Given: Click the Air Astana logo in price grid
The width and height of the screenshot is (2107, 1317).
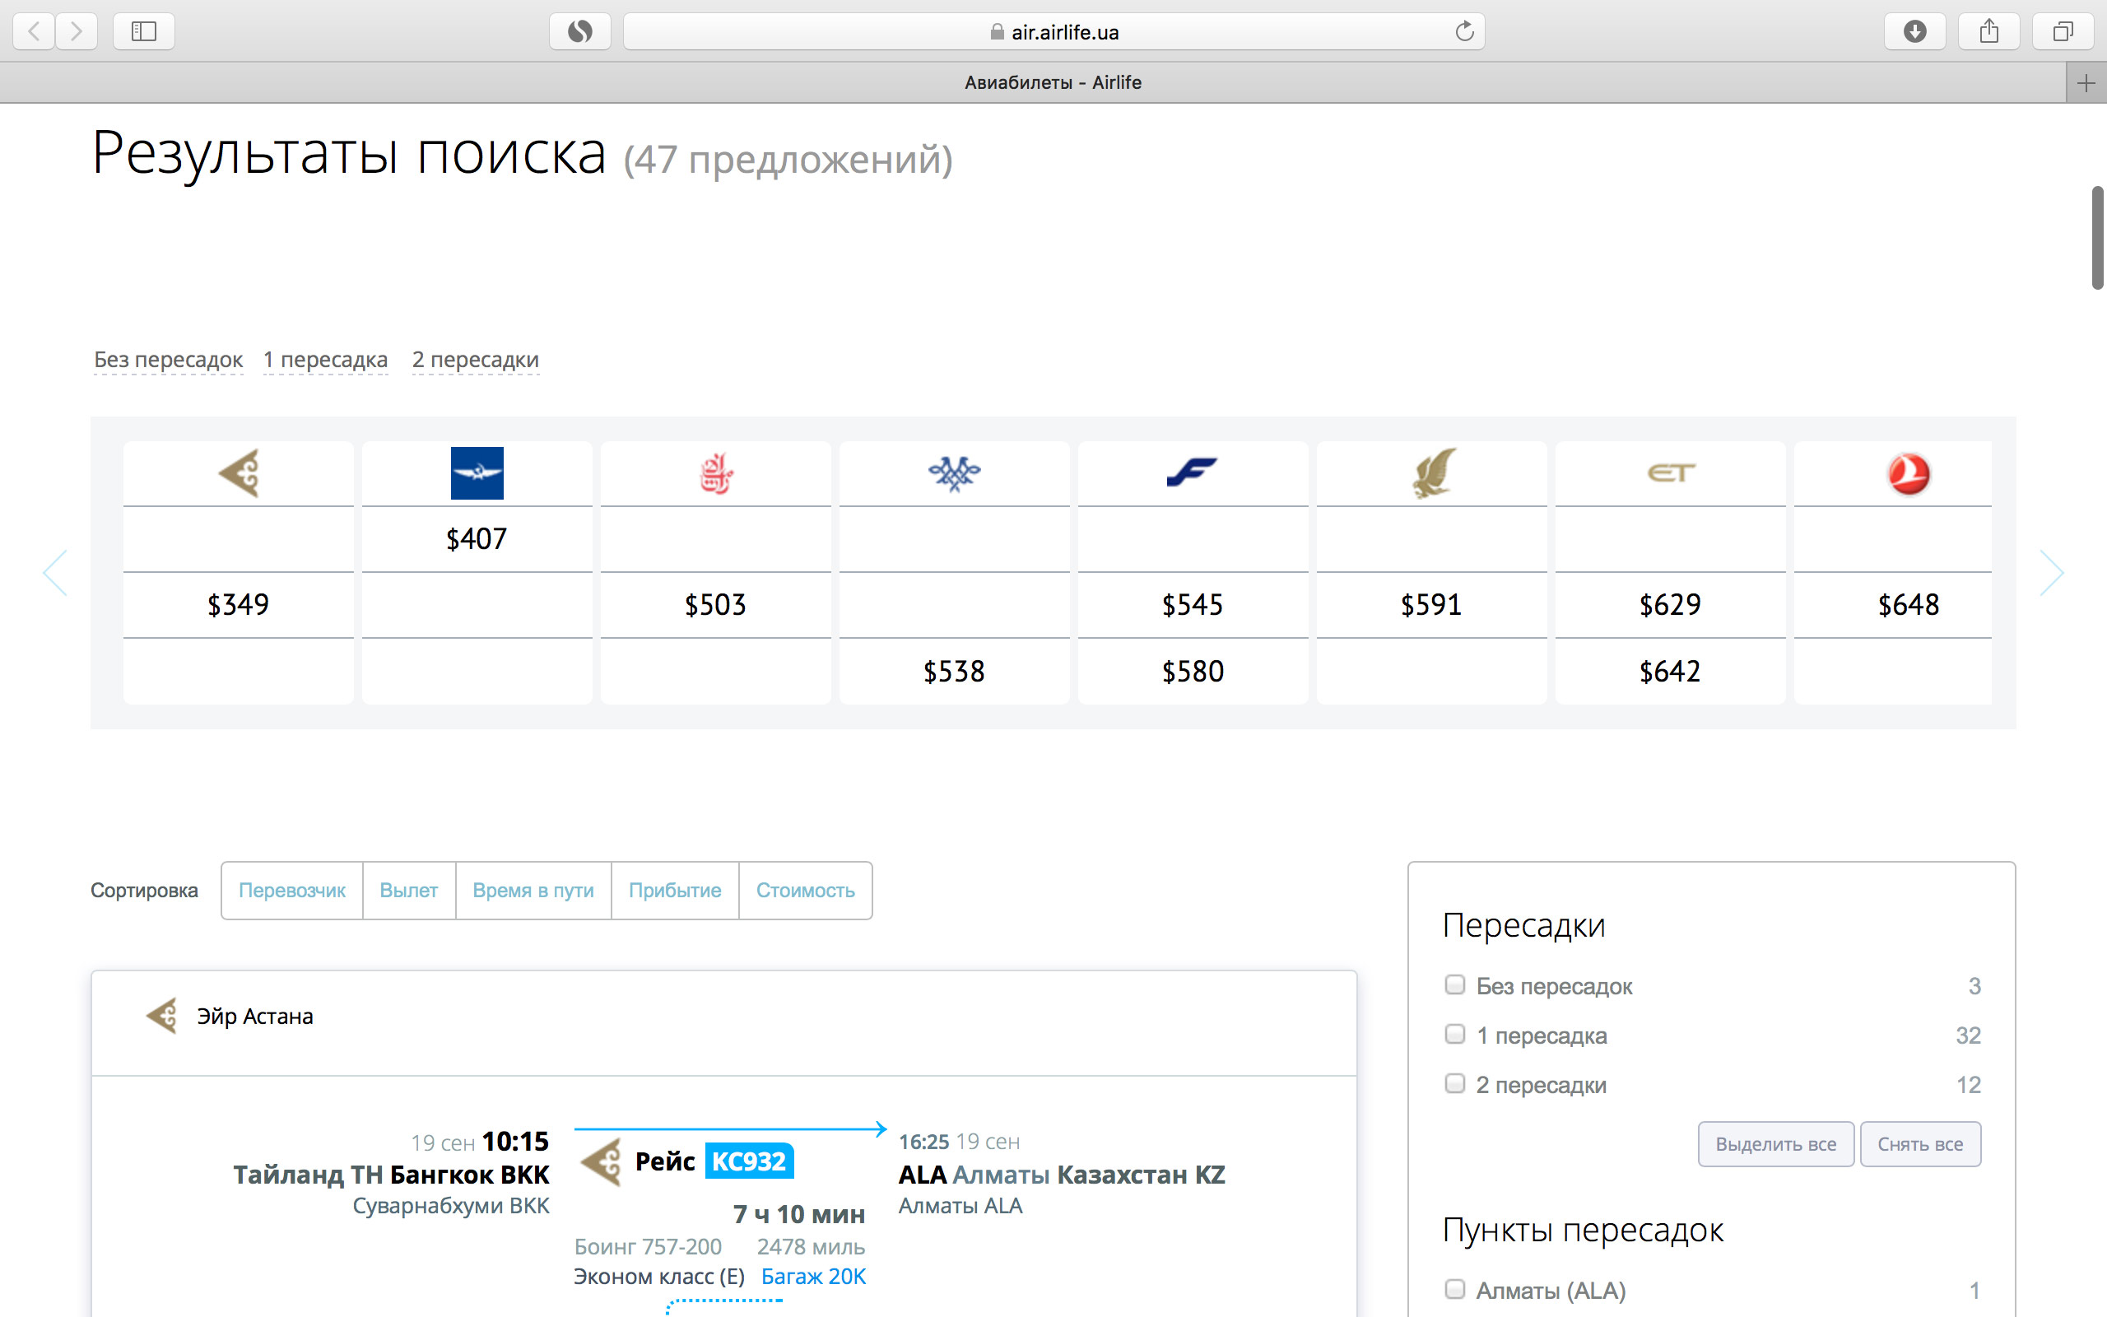Looking at the screenshot, I should pyautogui.click(x=239, y=473).
